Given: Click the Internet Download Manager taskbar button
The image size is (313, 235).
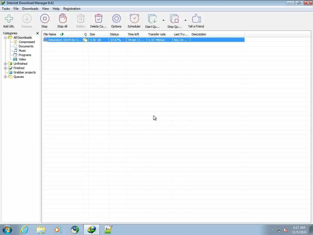Looking at the screenshot, I should tap(91, 230).
